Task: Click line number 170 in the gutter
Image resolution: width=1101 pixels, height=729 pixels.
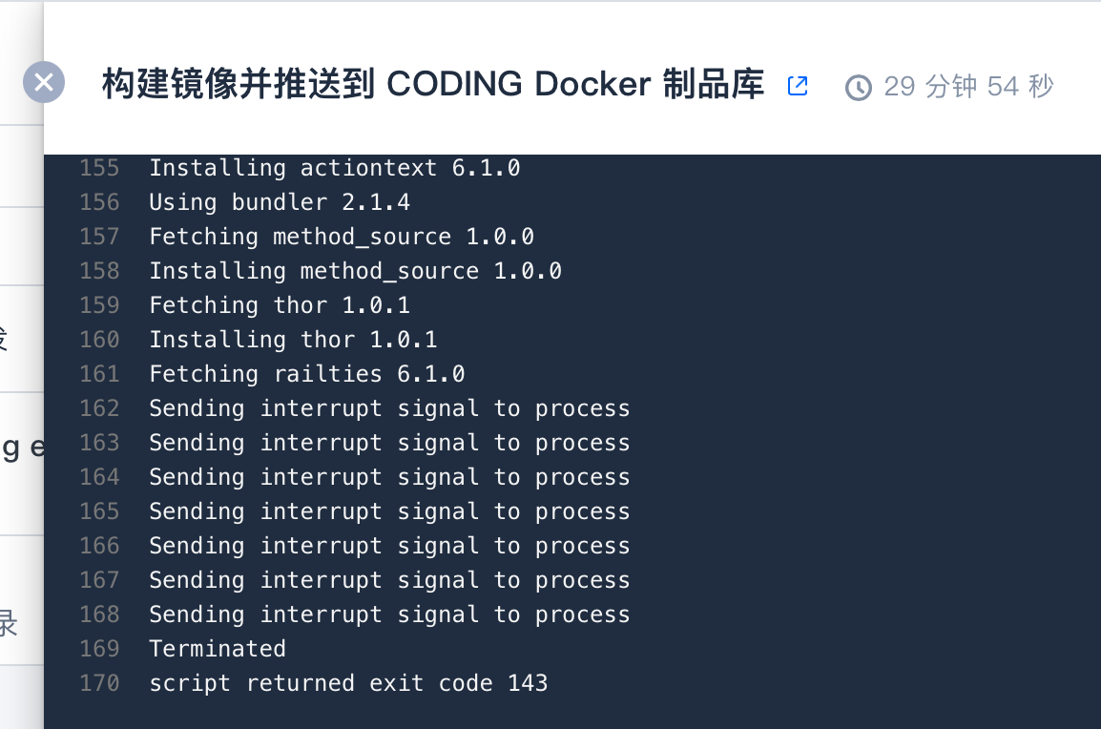Action: coord(99,683)
